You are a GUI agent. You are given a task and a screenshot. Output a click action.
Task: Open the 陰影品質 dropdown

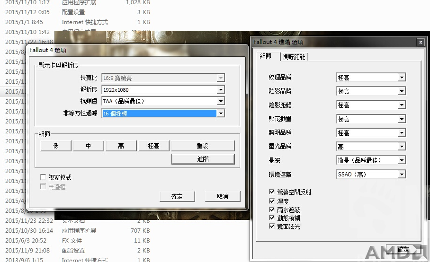click(402, 91)
